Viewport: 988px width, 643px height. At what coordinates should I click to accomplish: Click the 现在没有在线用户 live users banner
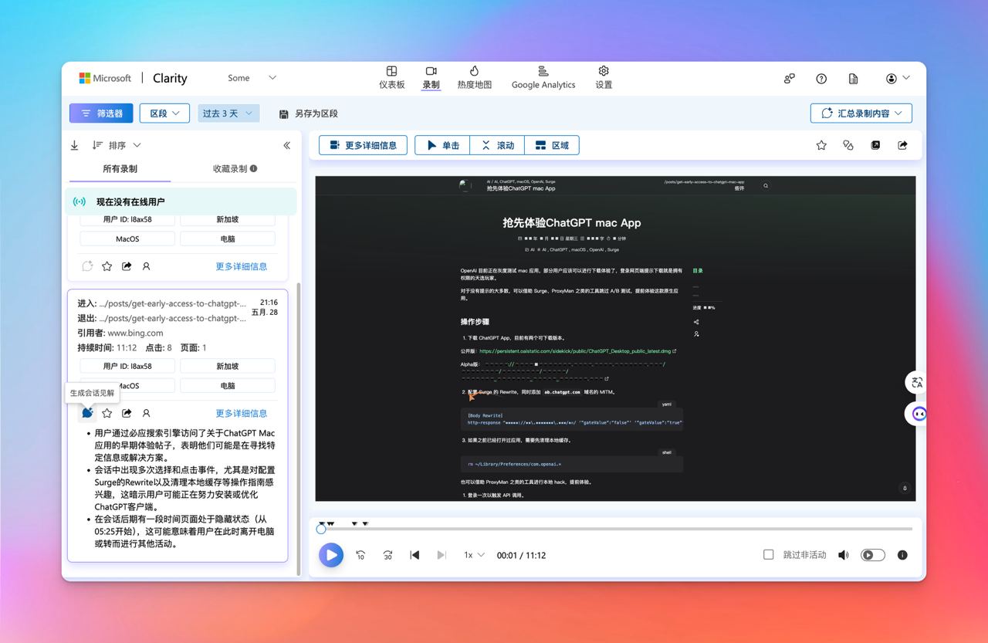coord(181,201)
